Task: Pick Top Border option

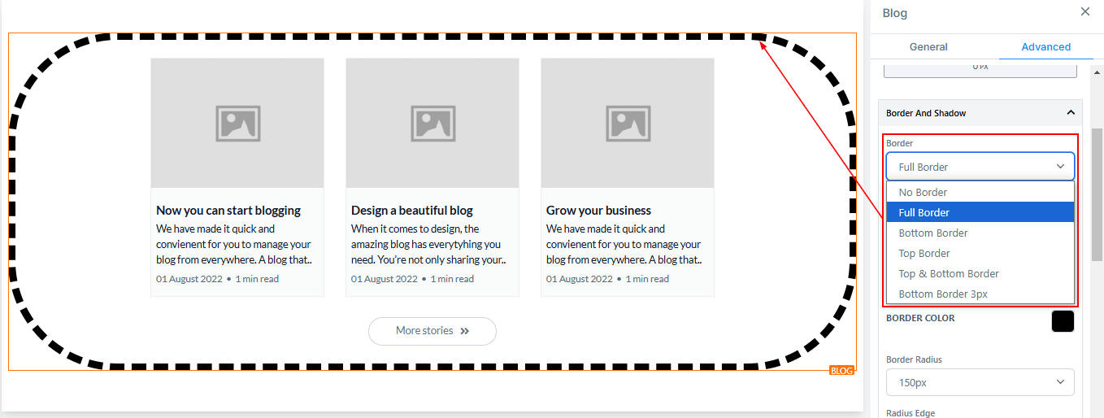Action: coord(924,254)
